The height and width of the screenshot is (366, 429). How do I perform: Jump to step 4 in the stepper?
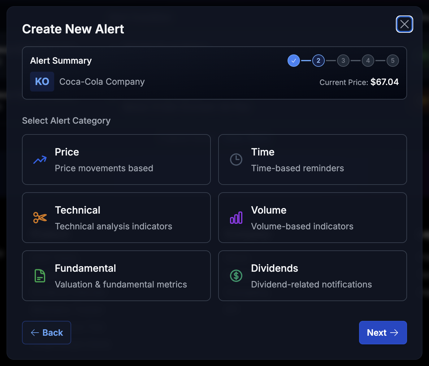point(368,61)
